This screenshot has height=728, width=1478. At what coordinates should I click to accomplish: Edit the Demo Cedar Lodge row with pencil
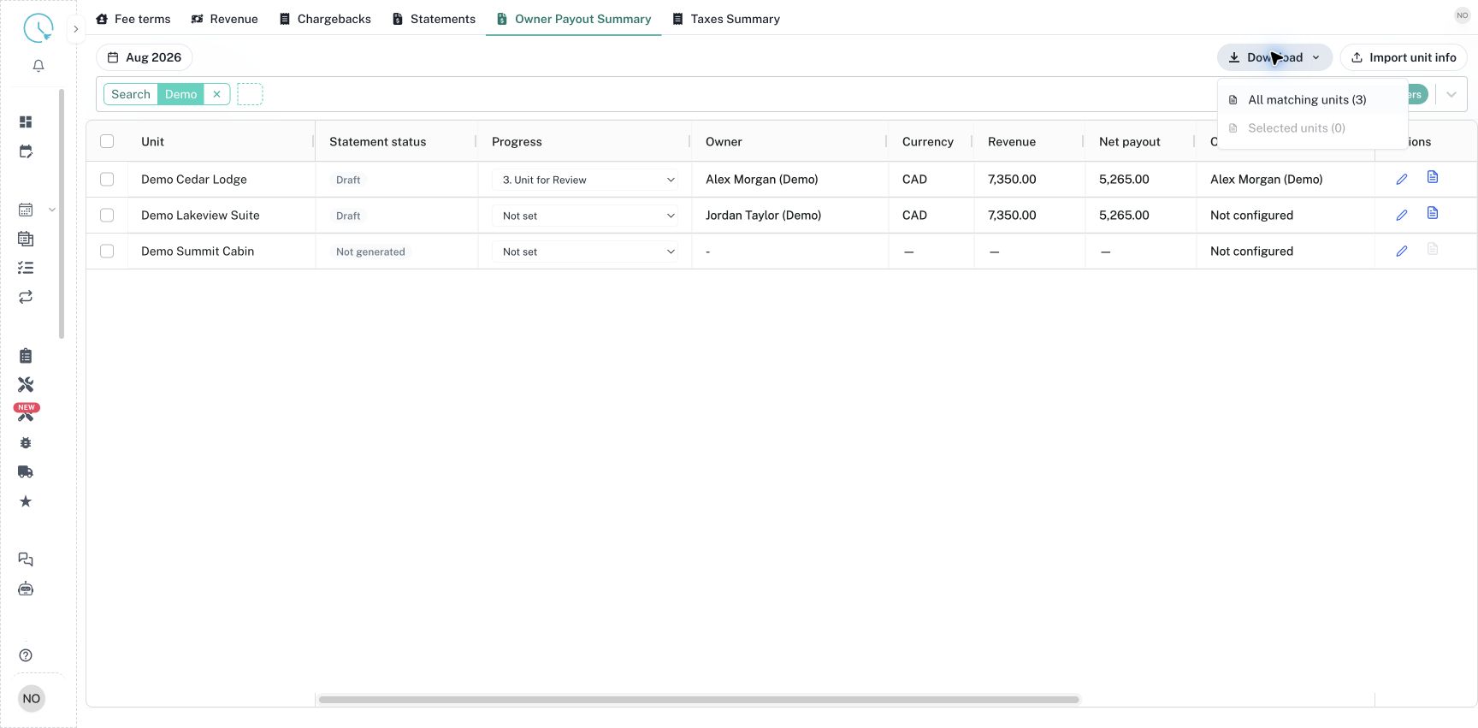[1402, 180]
